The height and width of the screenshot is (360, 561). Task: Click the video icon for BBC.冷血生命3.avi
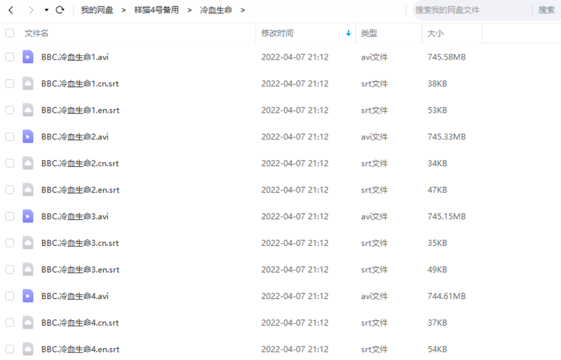coord(27,216)
